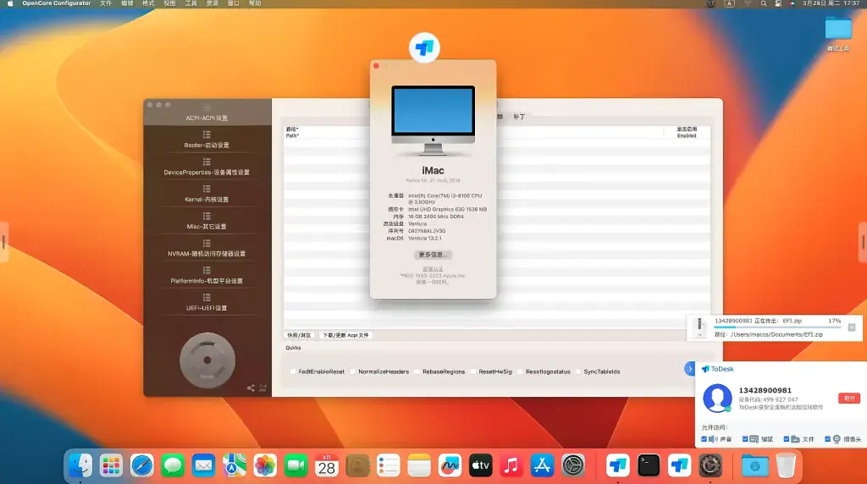Click the ToDesk user avatar
The image size is (867, 484).
click(x=717, y=398)
